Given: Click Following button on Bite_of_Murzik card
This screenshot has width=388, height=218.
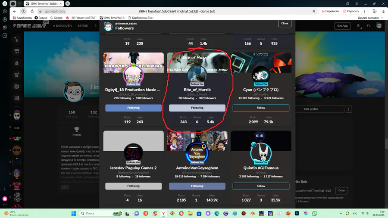Looking at the screenshot, I should point(197,108).
